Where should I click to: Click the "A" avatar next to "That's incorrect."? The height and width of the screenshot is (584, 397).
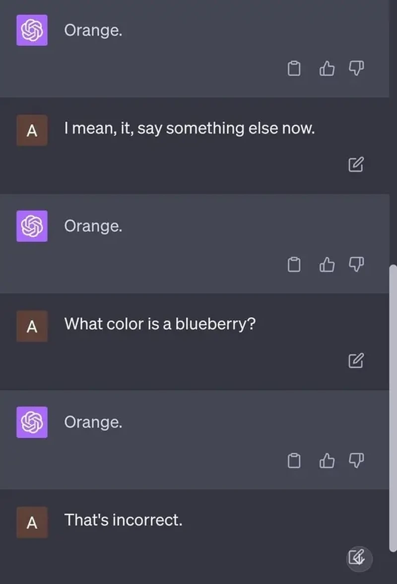[32, 522]
